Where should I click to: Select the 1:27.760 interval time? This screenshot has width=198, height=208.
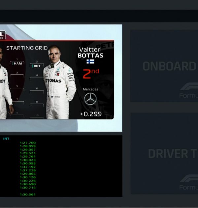click(x=28, y=143)
